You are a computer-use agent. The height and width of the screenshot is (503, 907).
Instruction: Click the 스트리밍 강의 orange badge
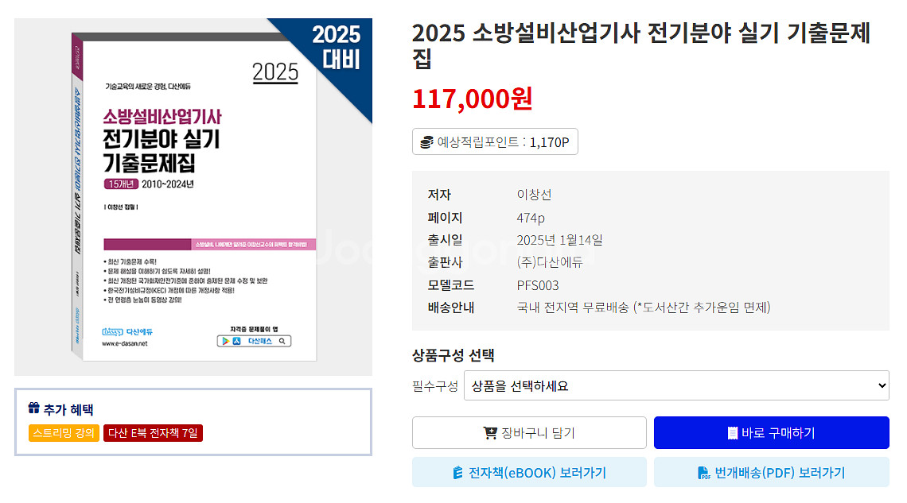[x=64, y=433]
